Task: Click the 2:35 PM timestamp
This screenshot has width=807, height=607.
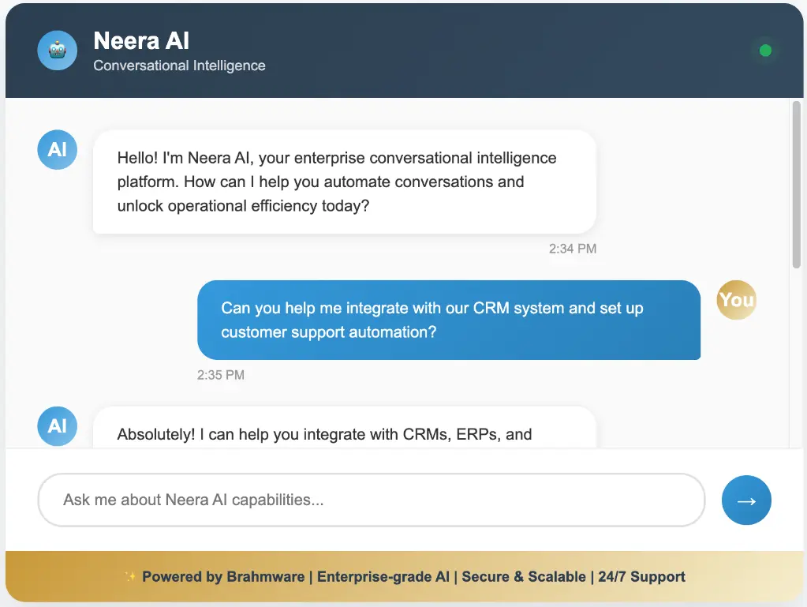Action: tap(221, 375)
